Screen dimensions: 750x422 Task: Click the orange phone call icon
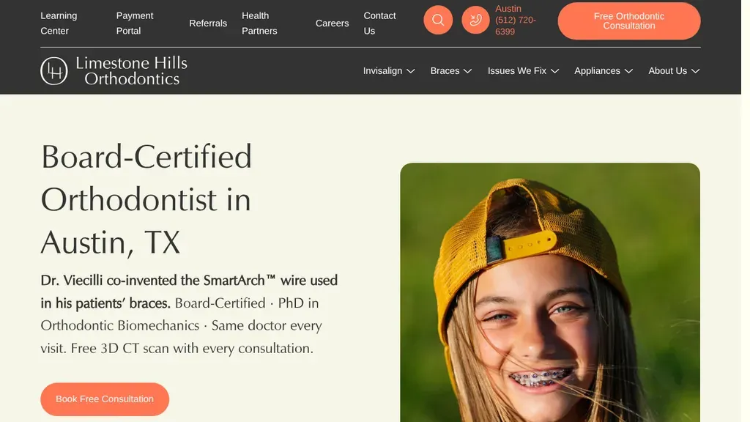[x=475, y=20]
